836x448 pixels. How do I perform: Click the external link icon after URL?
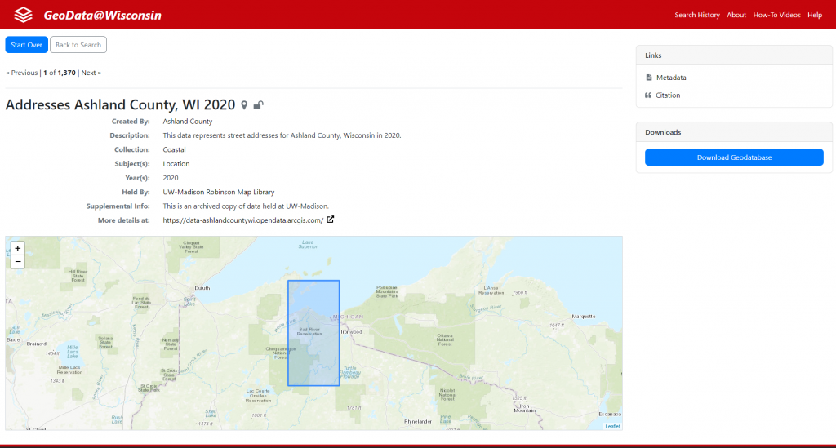331,220
